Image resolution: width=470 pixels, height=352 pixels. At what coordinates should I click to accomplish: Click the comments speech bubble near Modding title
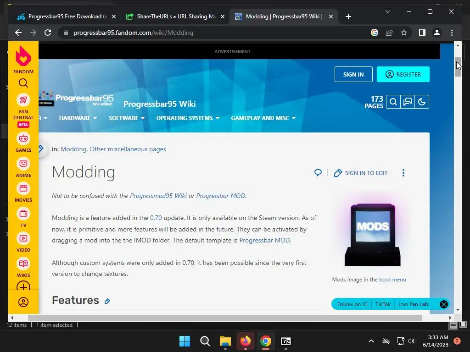(318, 173)
